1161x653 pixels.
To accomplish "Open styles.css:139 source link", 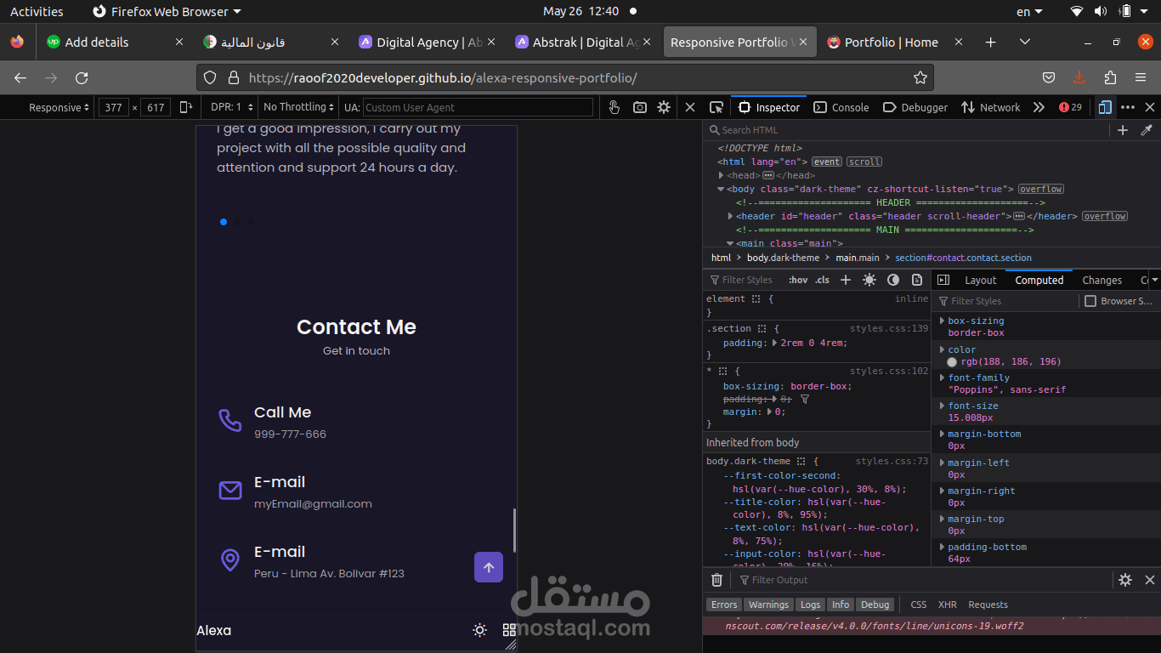I will [x=889, y=328].
